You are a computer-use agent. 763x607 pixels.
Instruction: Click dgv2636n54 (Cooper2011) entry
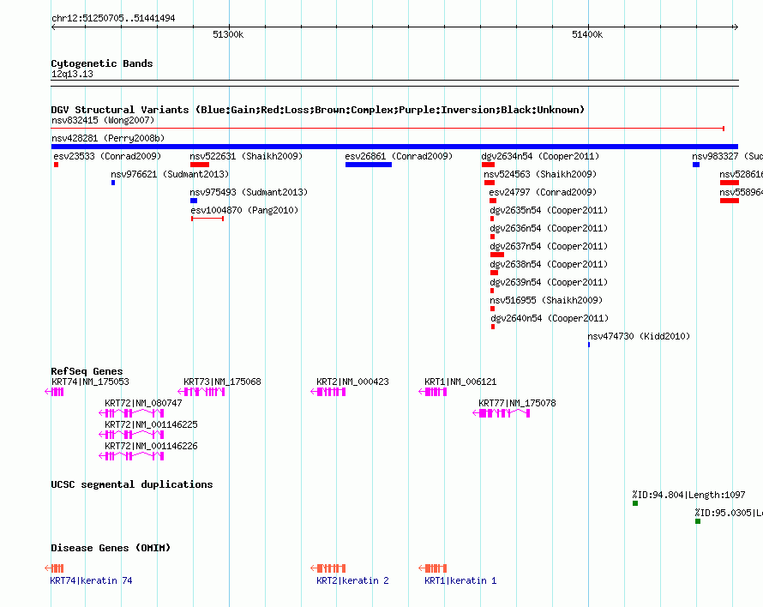549,228
